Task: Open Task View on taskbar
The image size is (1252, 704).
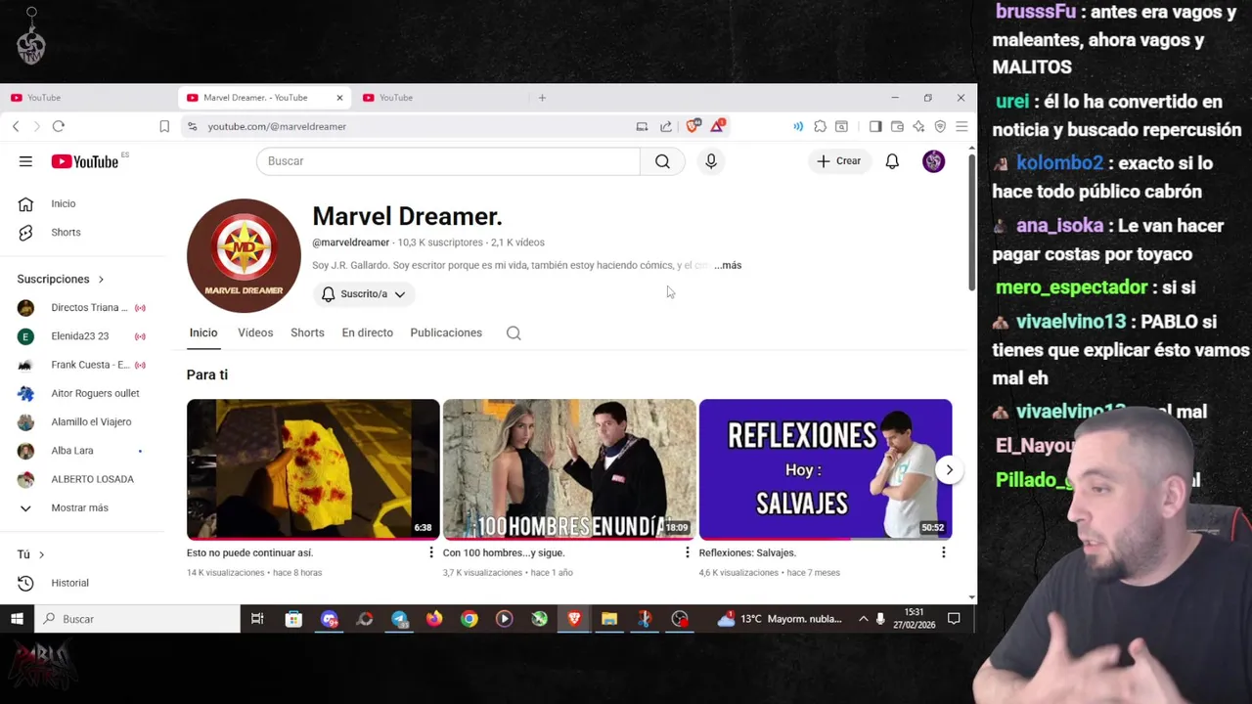Action: pos(257,619)
